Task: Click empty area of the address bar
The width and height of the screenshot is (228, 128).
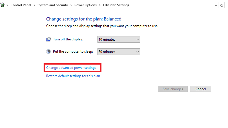Action: pyautogui.click(x=171, y=5)
